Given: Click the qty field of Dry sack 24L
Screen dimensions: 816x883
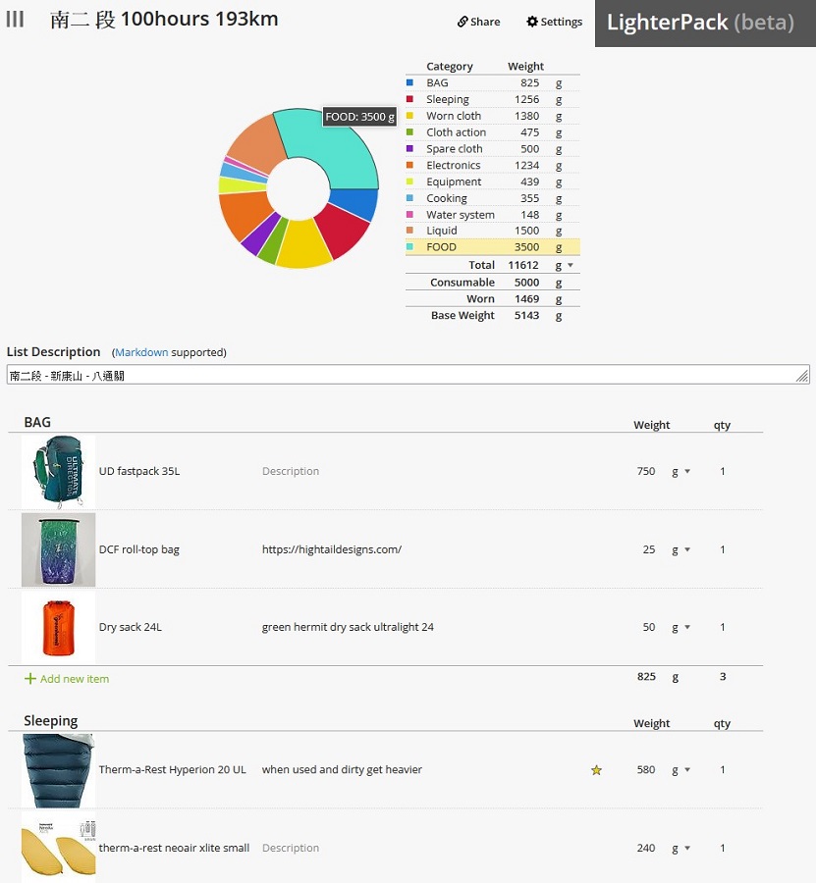Looking at the screenshot, I should pyautogui.click(x=723, y=627).
